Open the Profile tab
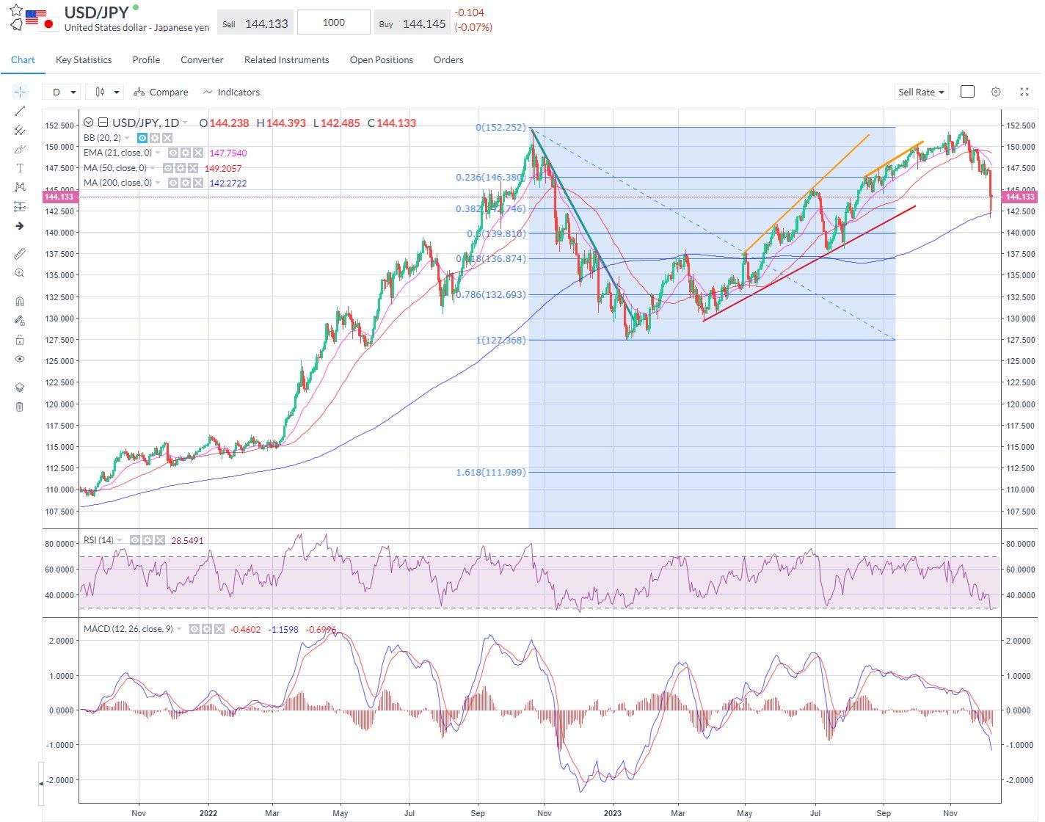The height and width of the screenshot is (822, 1045). (x=146, y=60)
